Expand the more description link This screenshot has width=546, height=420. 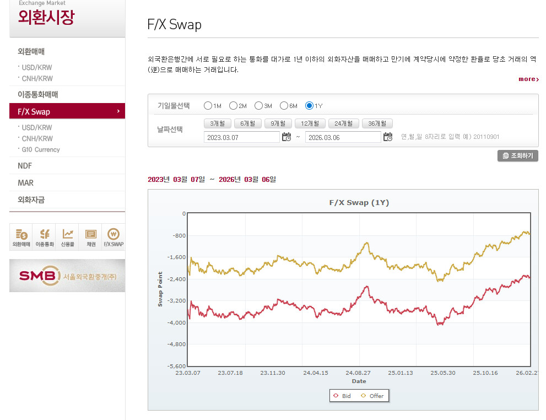coord(528,79)
